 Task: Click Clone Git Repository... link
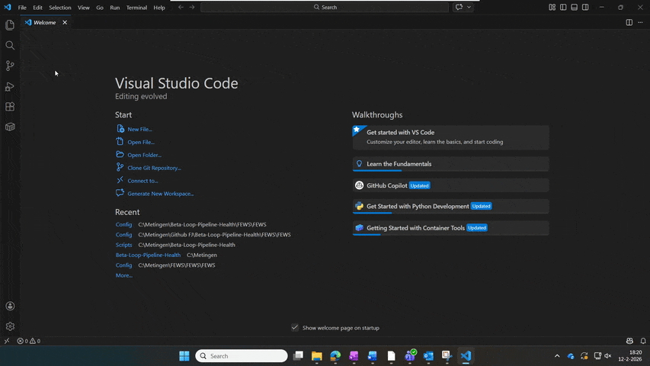point(154,168)
